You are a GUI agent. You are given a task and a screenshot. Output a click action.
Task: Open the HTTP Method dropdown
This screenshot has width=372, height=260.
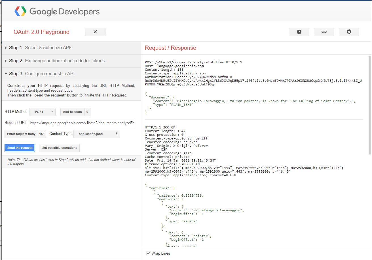tap(43, 112)
